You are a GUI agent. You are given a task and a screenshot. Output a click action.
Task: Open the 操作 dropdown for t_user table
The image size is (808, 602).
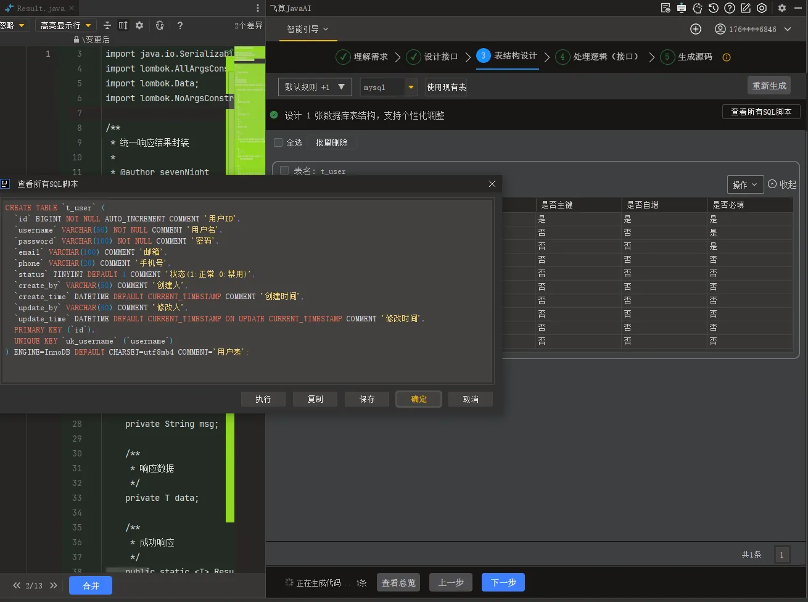(x=745, y=184)
